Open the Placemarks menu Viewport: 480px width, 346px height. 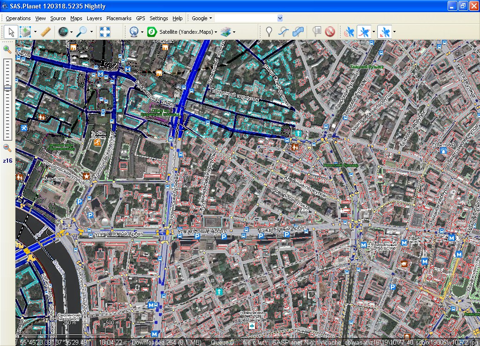click(119, 18)
